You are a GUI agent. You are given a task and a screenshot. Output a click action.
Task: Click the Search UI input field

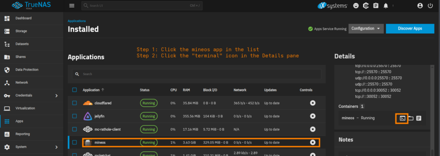tap(142, 6)
